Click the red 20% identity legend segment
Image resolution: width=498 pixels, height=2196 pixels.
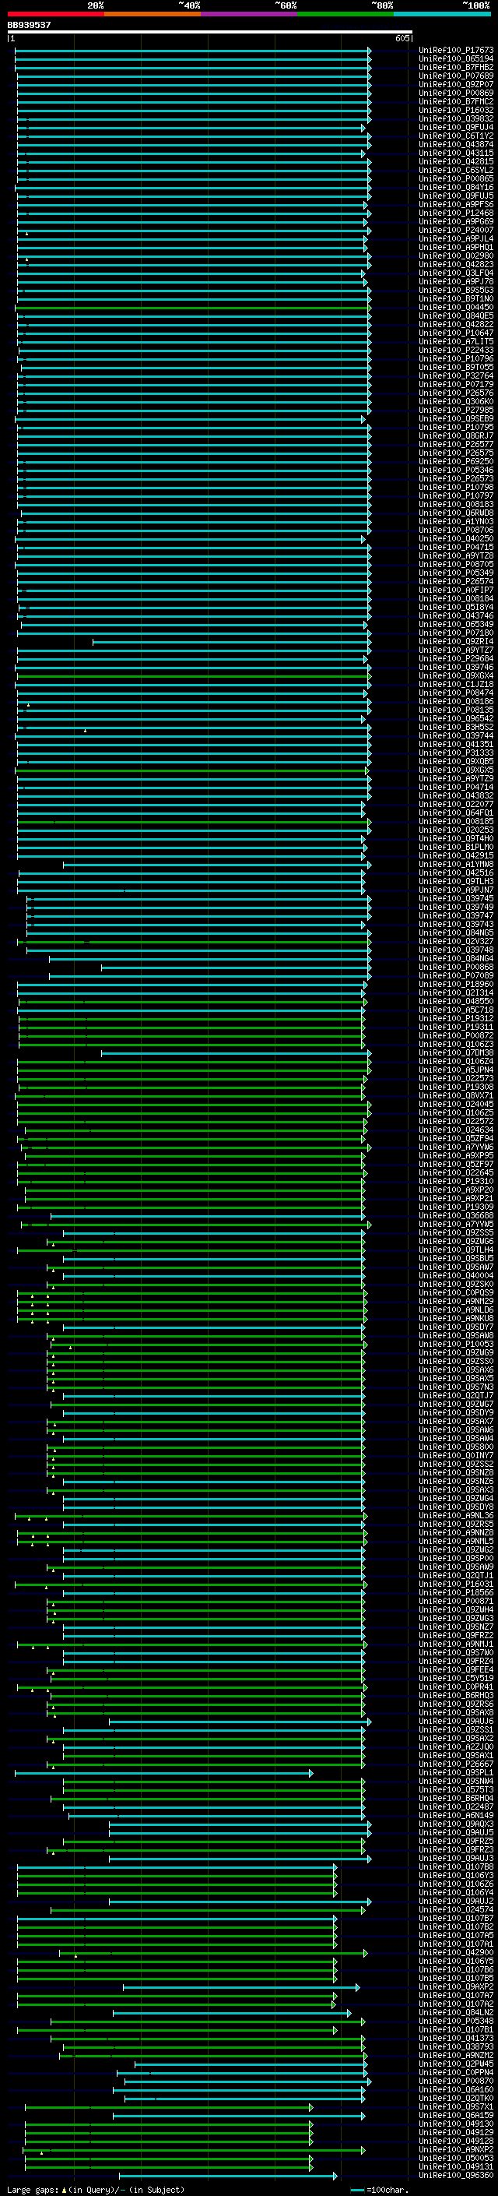[55, 15]
